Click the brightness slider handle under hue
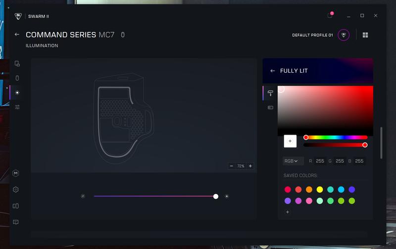The image size is (396, 249). [x=365, y=145]
